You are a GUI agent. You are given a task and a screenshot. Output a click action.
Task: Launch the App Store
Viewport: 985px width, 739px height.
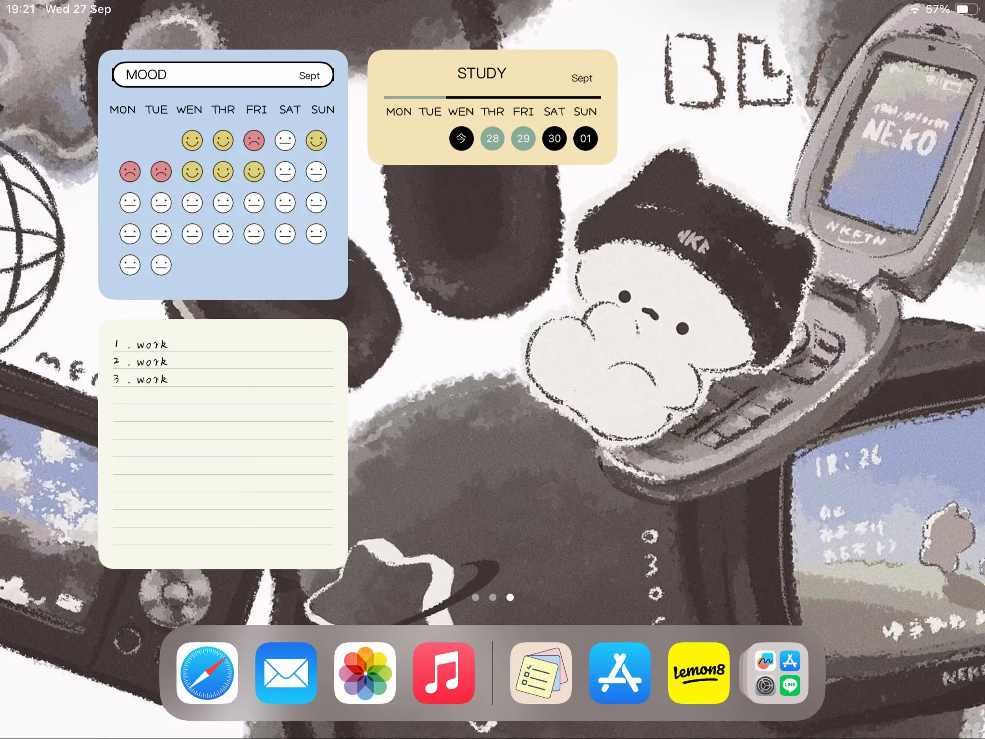(x=619, y=673)
